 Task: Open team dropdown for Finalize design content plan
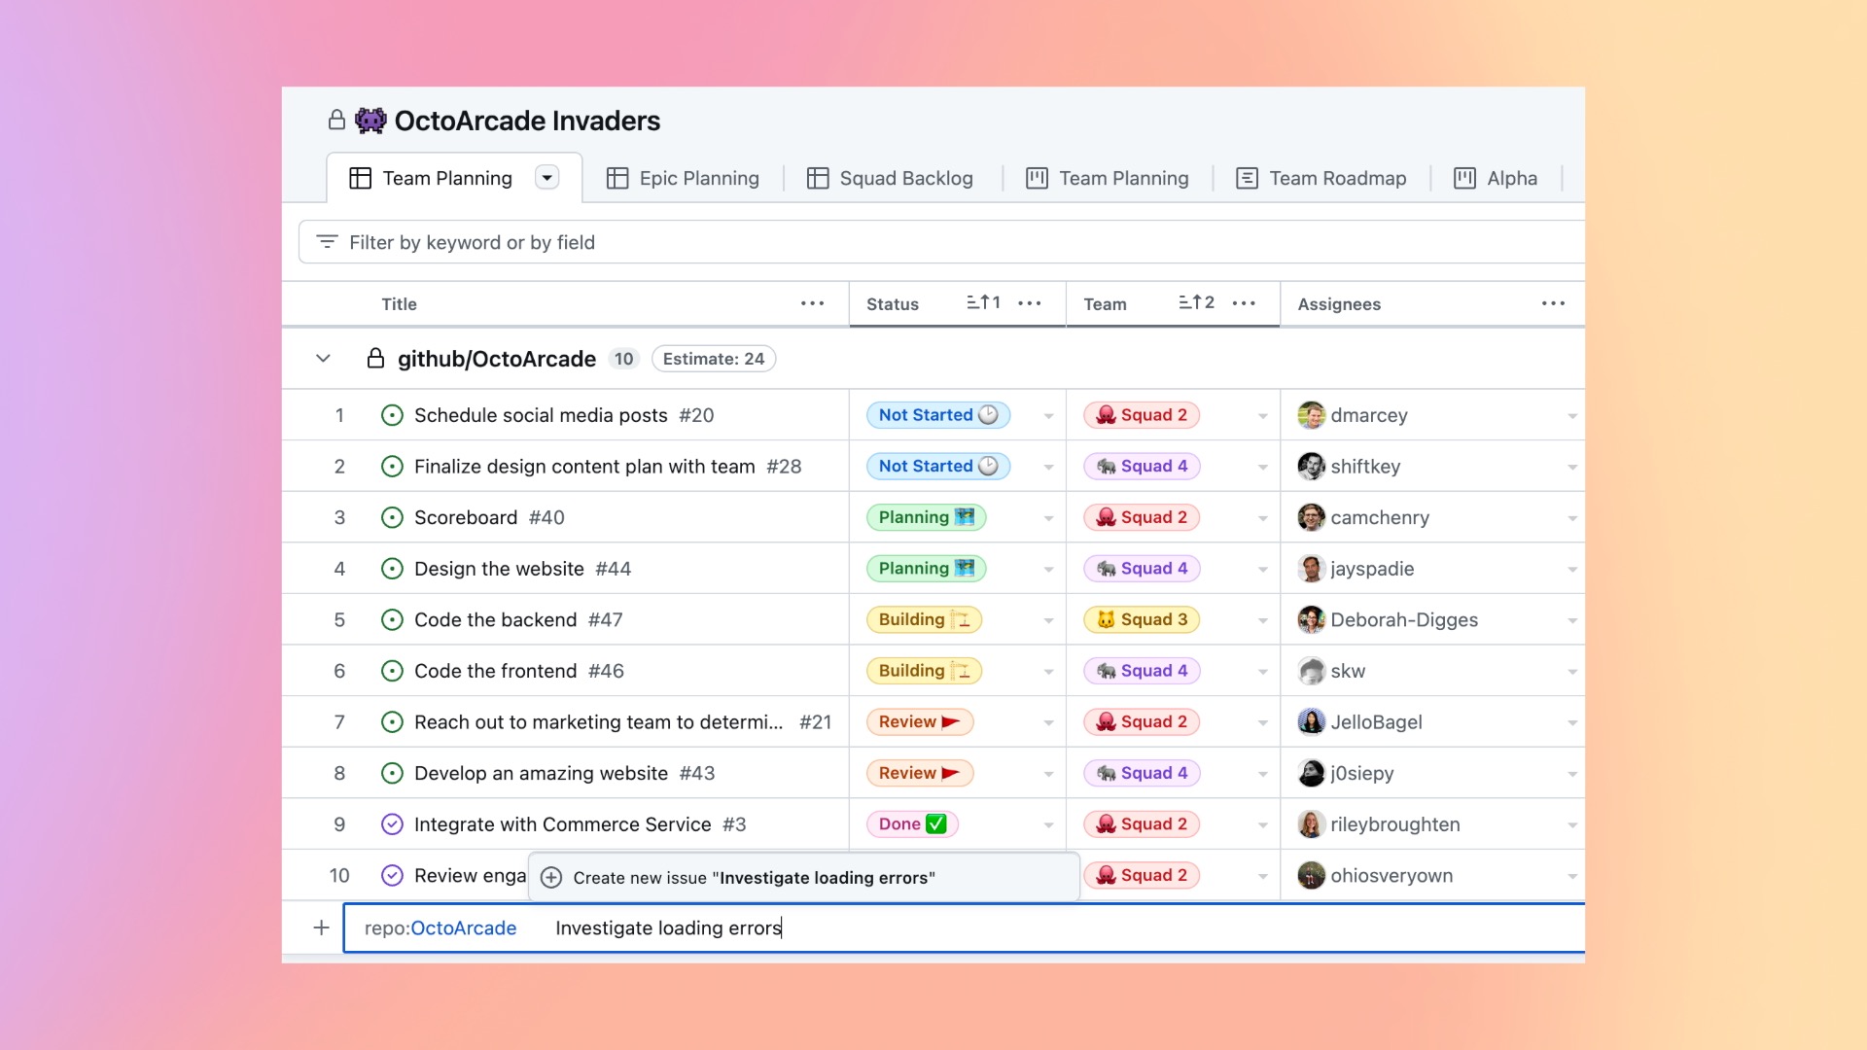pyautogui.click(x=1262, y=468)
